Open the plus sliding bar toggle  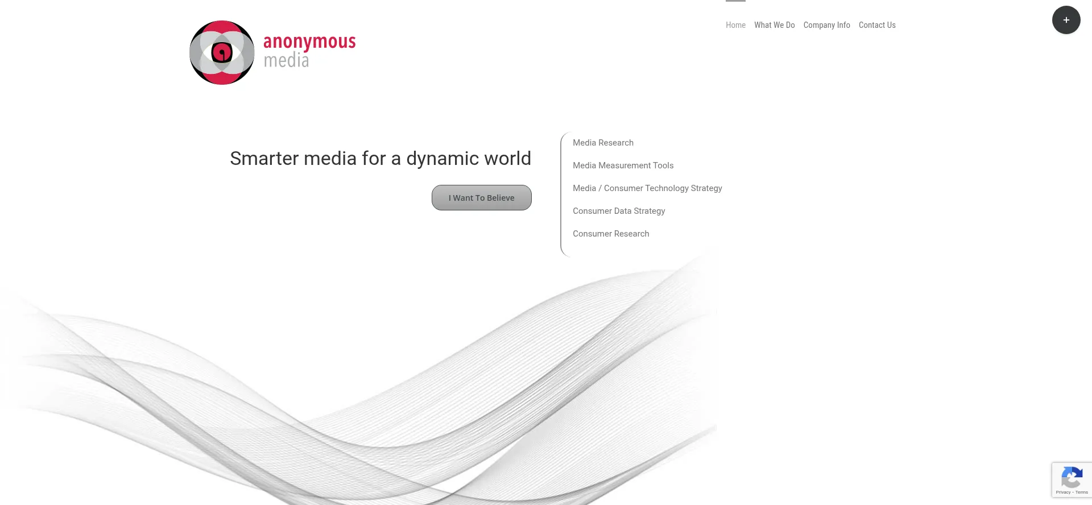[1066, 20]
